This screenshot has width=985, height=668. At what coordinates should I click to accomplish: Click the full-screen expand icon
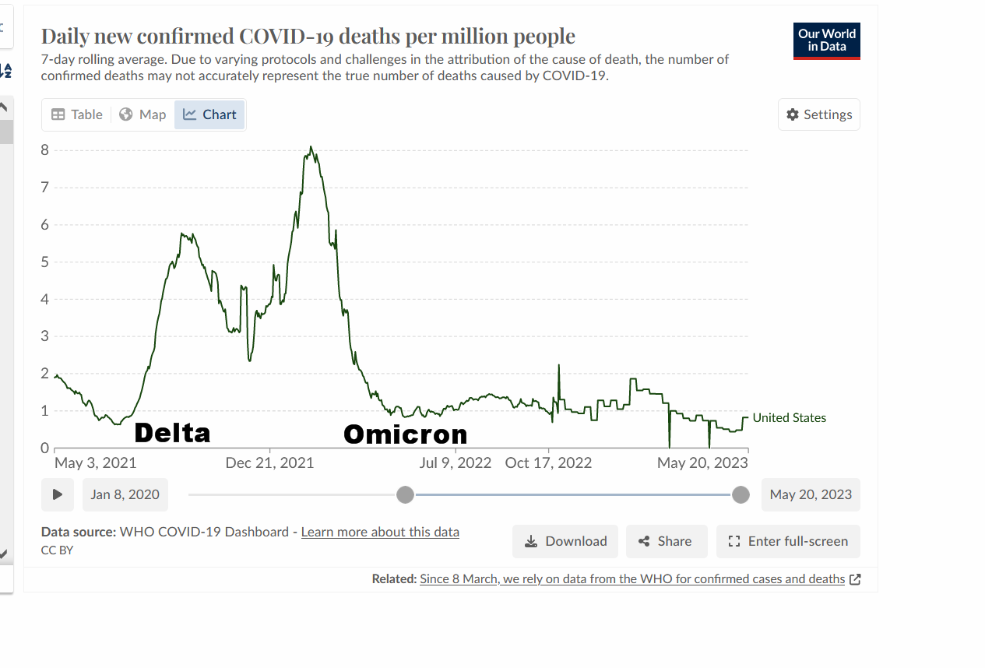(x=733, y=541)
